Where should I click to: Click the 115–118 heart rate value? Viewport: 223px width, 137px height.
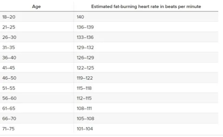pyautogui.click(x=84, y=88)
